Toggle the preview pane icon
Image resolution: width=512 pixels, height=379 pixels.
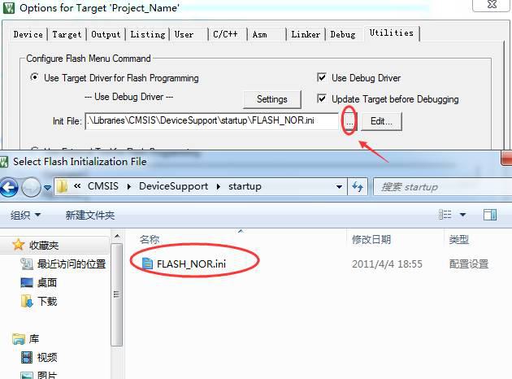(x=490, y=215)
